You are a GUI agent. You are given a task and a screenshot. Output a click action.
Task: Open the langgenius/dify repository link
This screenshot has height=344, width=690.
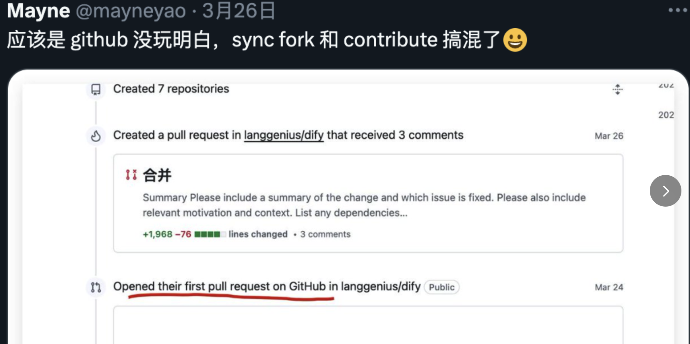284,135
